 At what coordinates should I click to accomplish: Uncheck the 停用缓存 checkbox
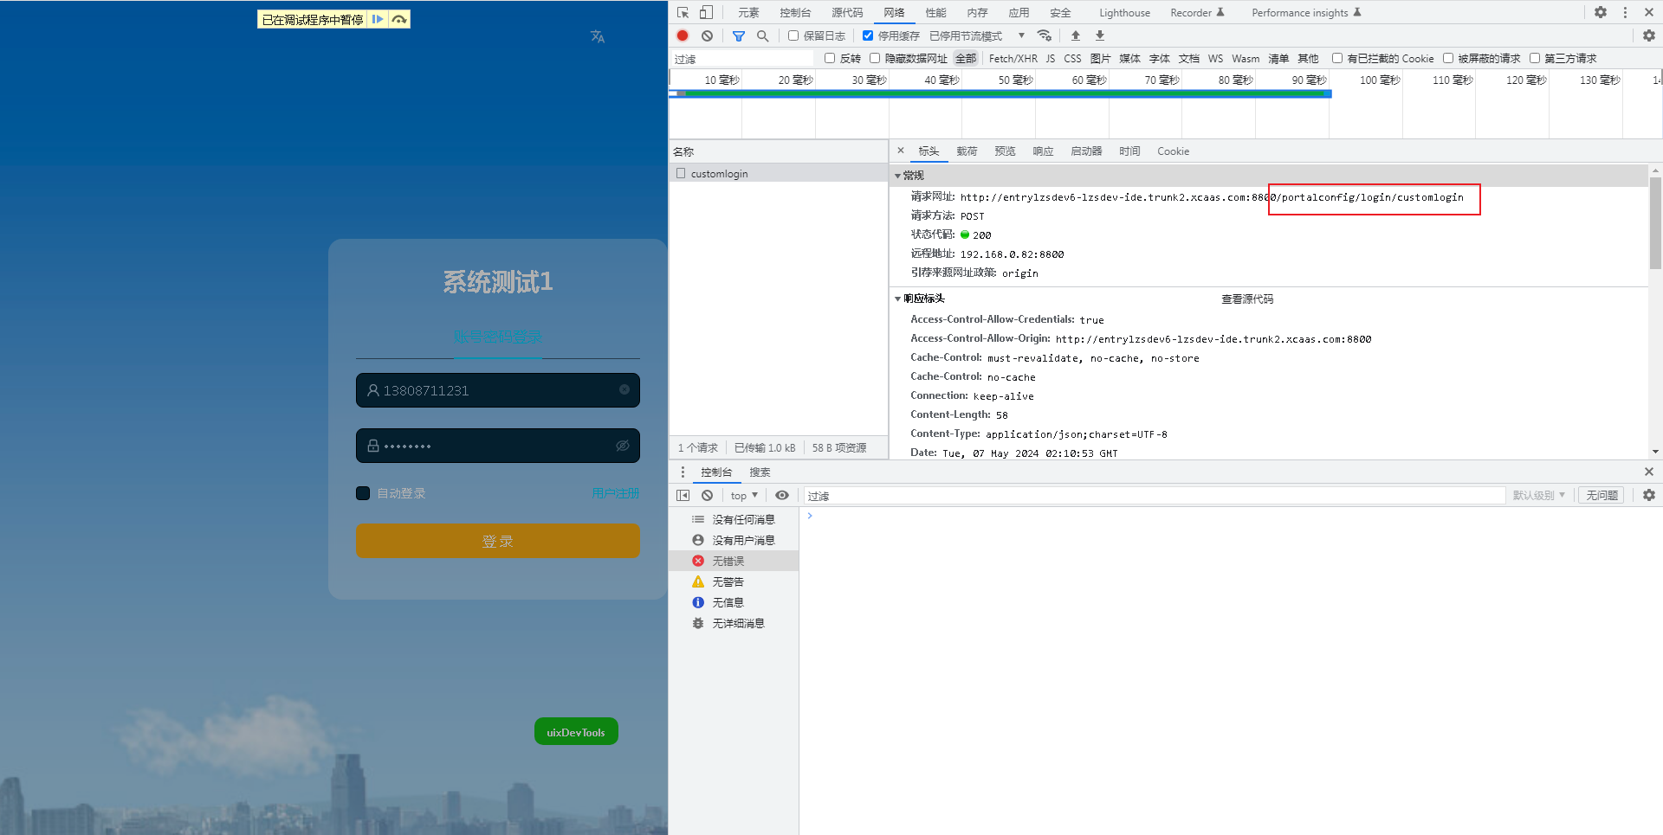point(867,35)
